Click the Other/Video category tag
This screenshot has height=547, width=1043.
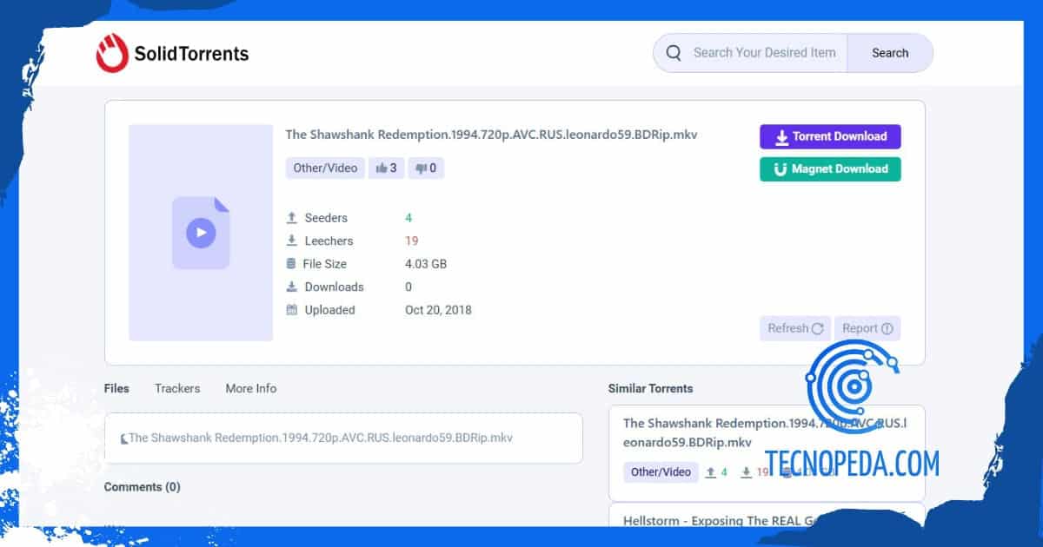click(x=325, y=168)
